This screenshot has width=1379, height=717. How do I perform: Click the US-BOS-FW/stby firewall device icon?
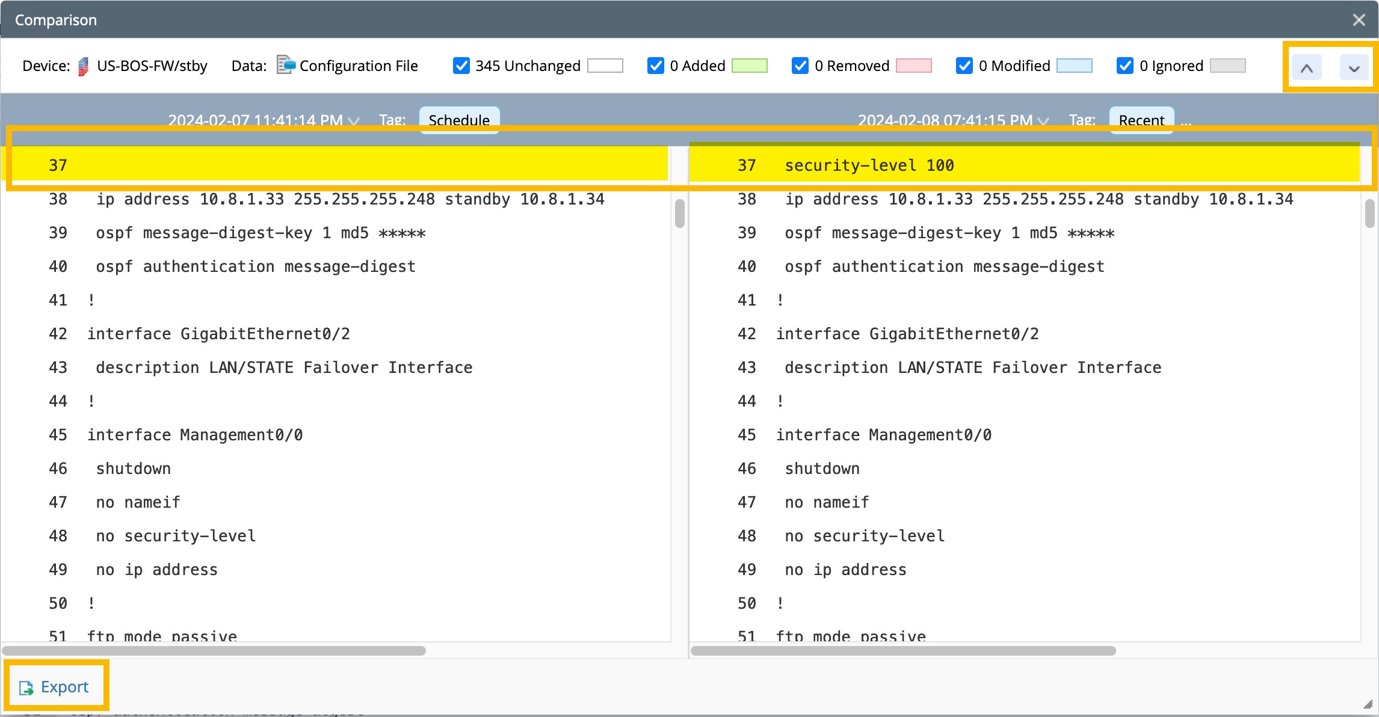(x=84, y=66)
